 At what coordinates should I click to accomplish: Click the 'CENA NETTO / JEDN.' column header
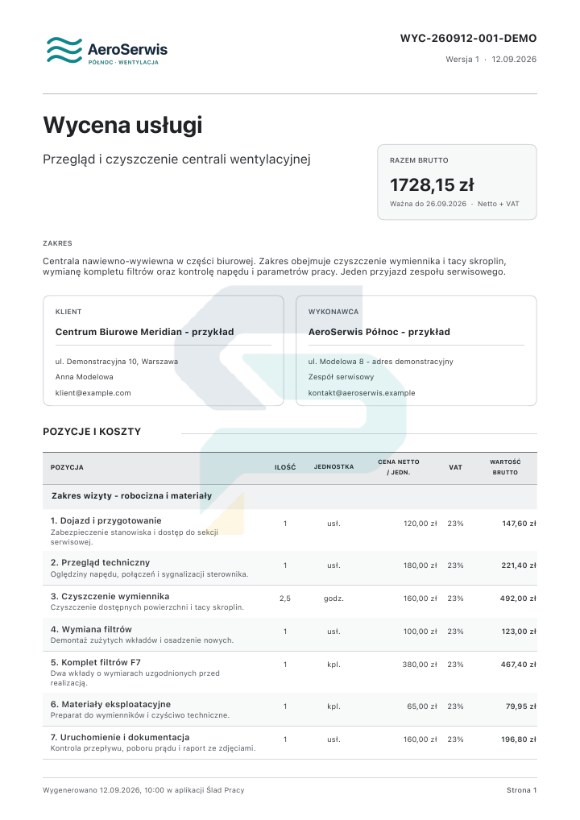399,467
